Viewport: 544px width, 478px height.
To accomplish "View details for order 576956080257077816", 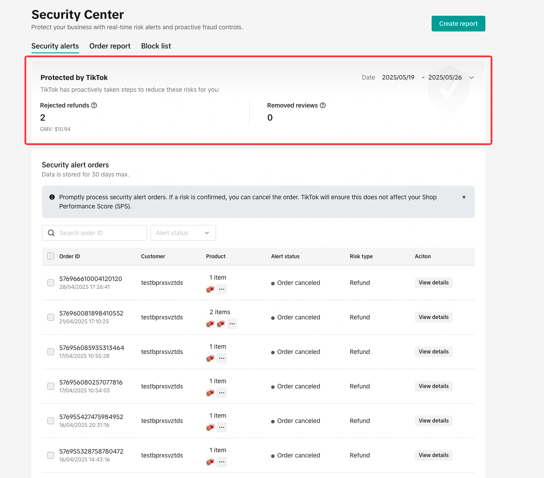I will [433, 386].
